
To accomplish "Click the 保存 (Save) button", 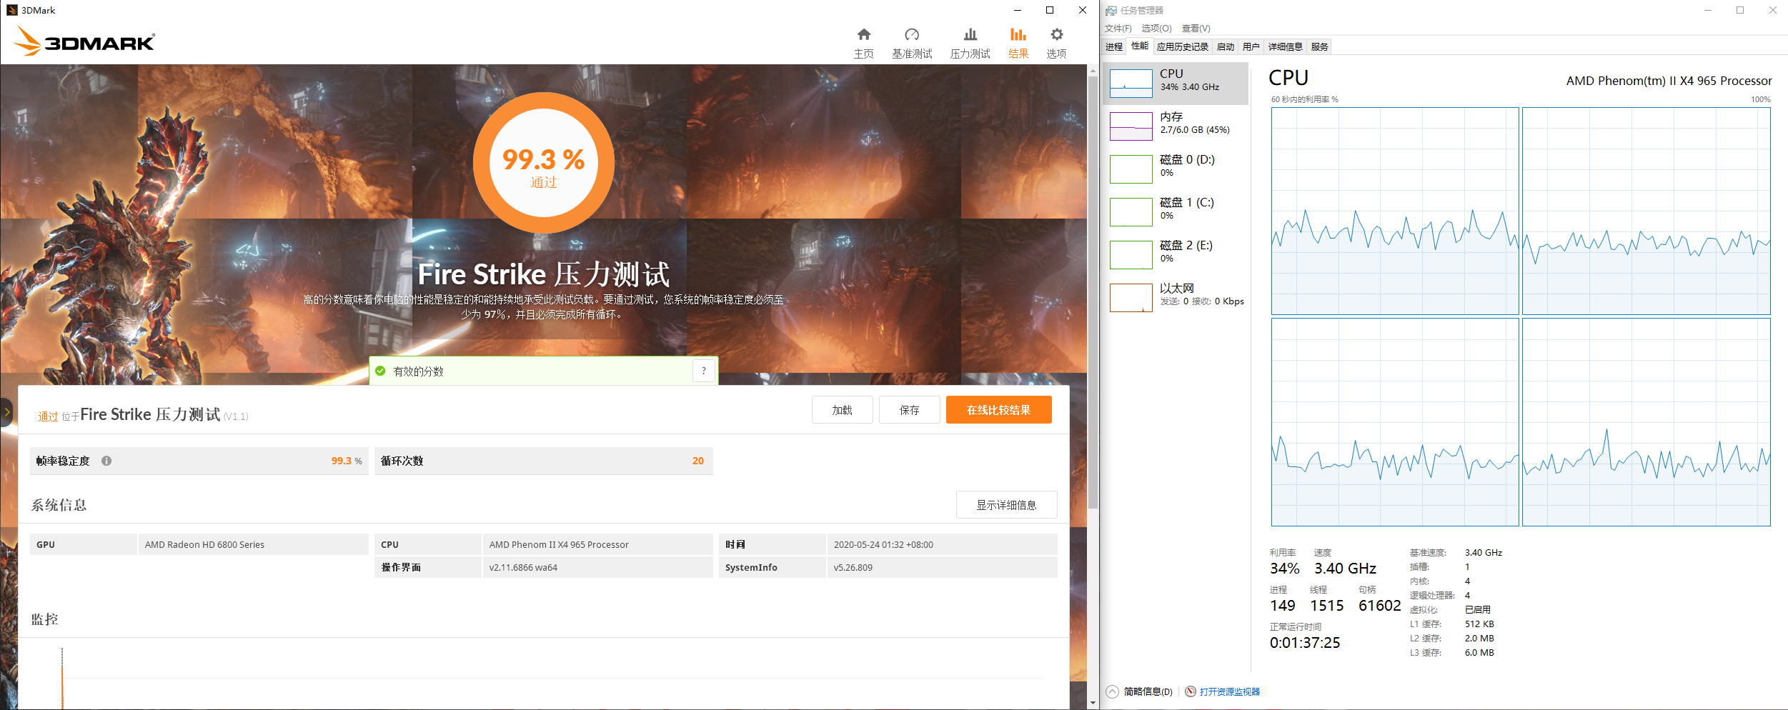I will pos(910,410).
